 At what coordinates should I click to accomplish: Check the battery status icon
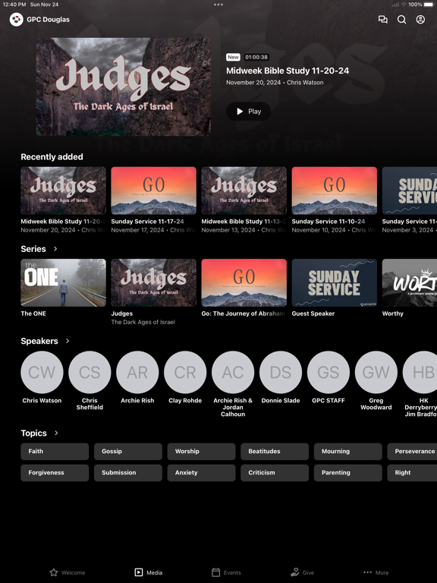pyautogui.click(x=429, y=5)
